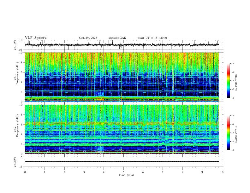Screen dimensions: 250x193
Task: Click the ch.2 colorbar 'log(PSD)(V²/Hz)' label
Action: point(236,134)
